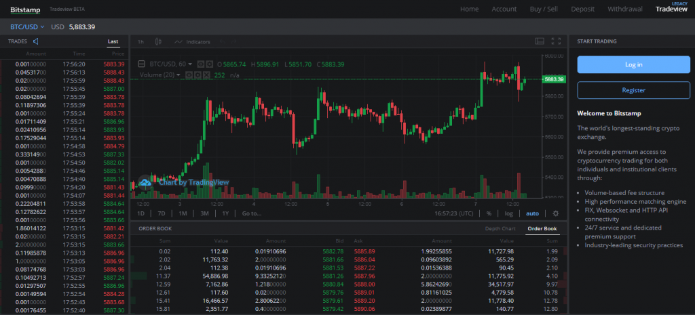The image size is (695, 315).
Task: Click the top bid price 5882.78
Action: (334, 251)
